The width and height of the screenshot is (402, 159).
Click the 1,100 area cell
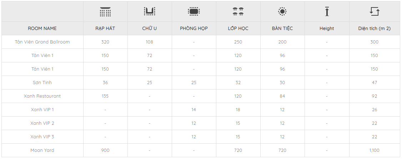[375, 150]
